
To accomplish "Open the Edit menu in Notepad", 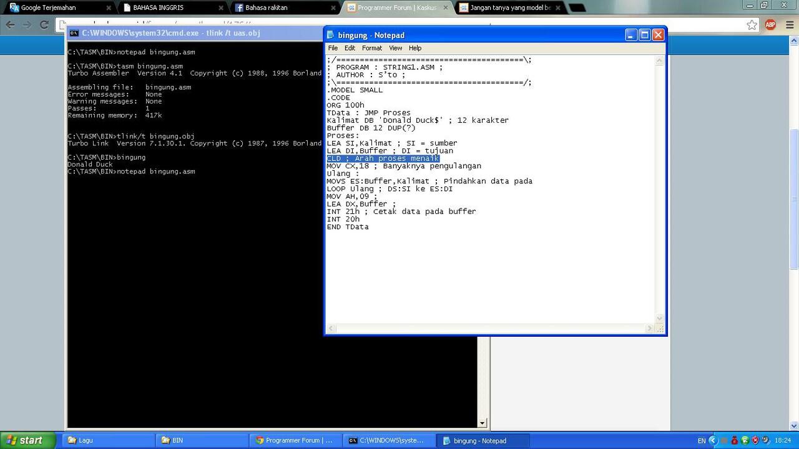I will point(350,48).
